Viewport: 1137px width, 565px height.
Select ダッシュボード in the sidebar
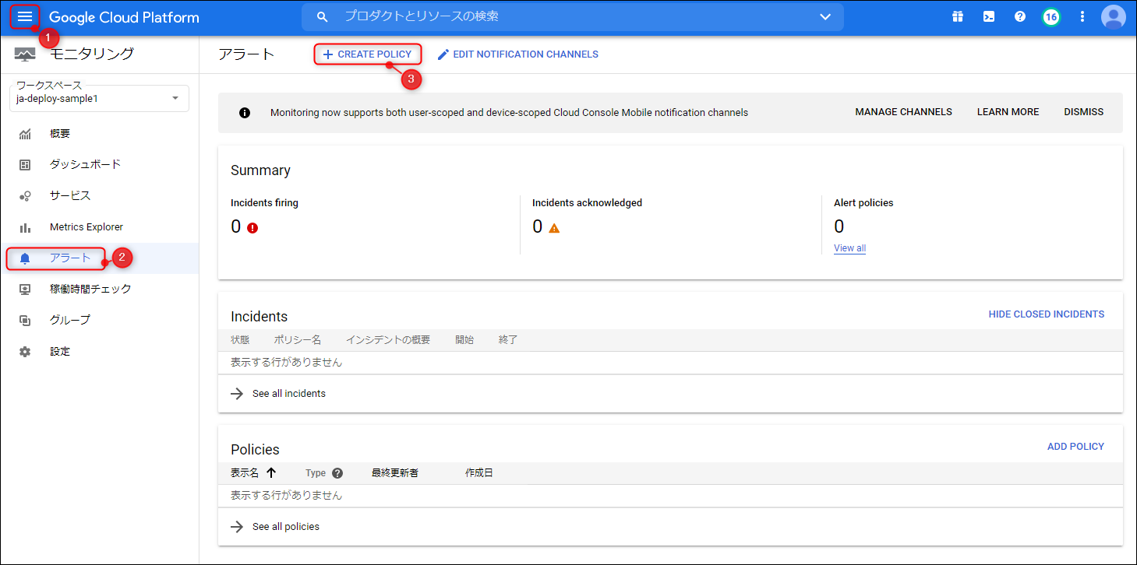85,164
